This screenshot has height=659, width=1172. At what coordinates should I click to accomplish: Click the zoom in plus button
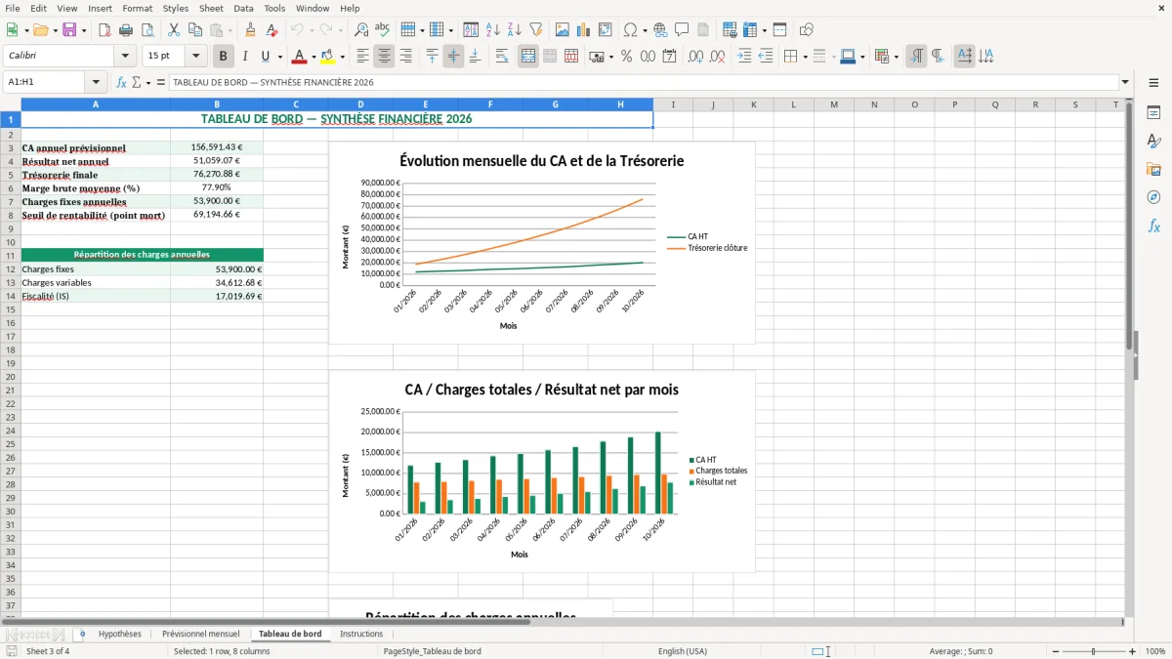[1133, 651]
